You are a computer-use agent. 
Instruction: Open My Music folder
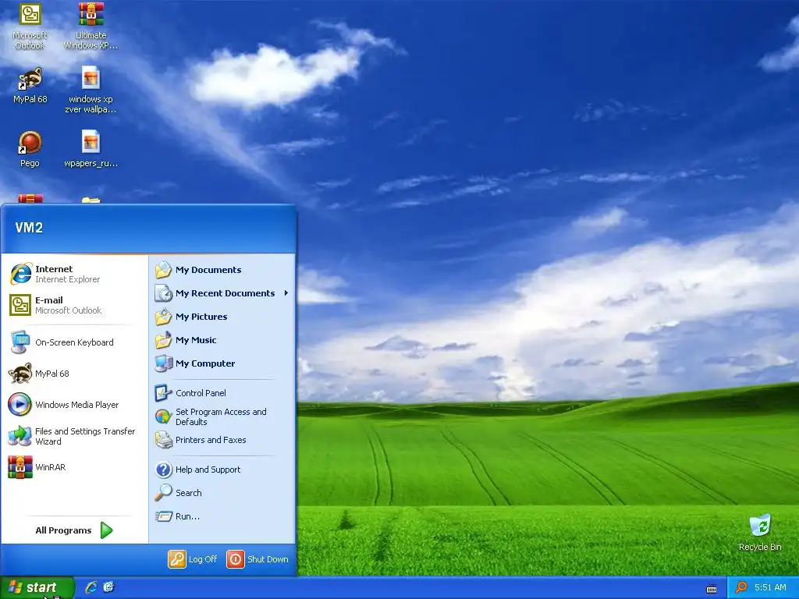222,340
